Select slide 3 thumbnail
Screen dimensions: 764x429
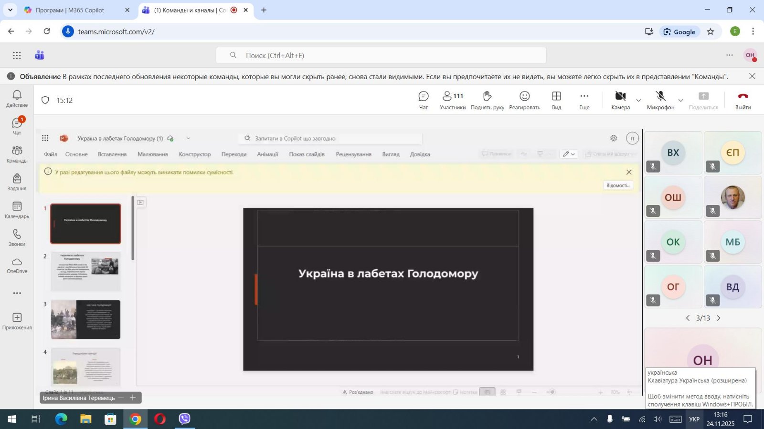(85, 319)
